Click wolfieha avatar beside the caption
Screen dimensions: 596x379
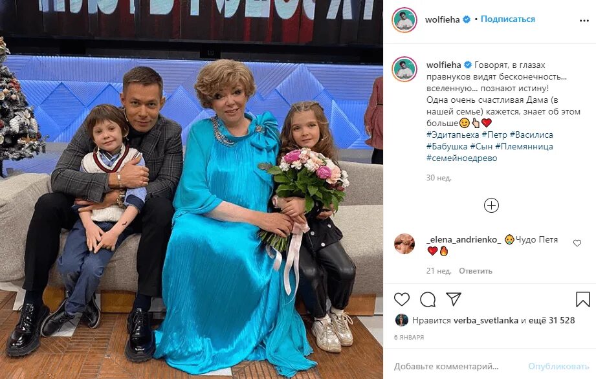click(x=404, y=69)
